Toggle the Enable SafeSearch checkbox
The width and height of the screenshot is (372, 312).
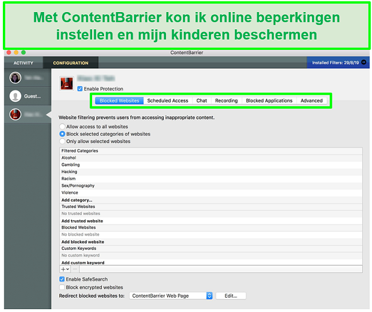pyautogui.click(x=62, y=279)
